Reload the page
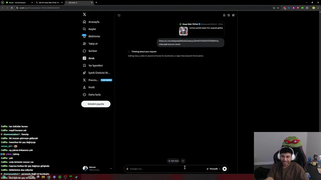This screenshot has width=321, height=180. [x=12, y=8]
